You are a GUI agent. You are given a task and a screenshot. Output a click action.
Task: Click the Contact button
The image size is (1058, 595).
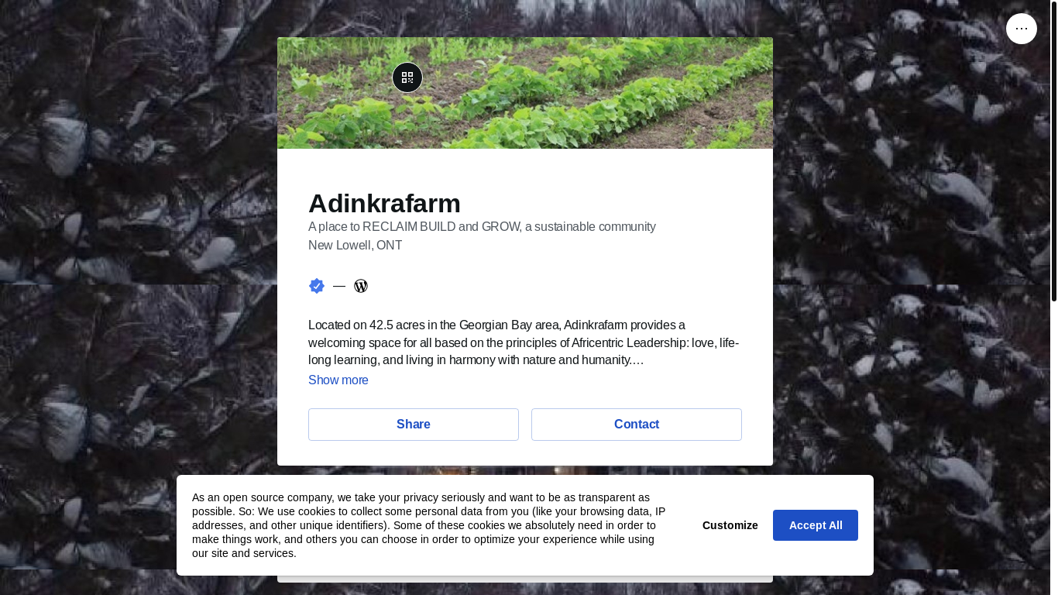point(637,425)
